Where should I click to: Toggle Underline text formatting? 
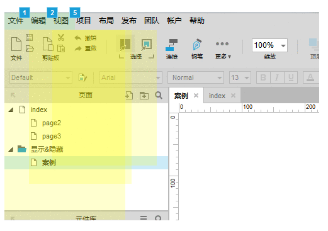pyautogui.click(x=291, y=77)
